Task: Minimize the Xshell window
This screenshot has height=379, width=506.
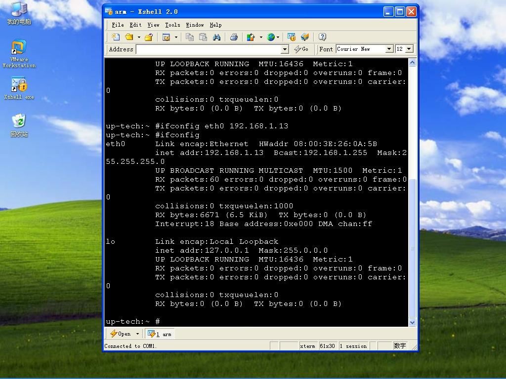Action: click(x=388, y=12)
